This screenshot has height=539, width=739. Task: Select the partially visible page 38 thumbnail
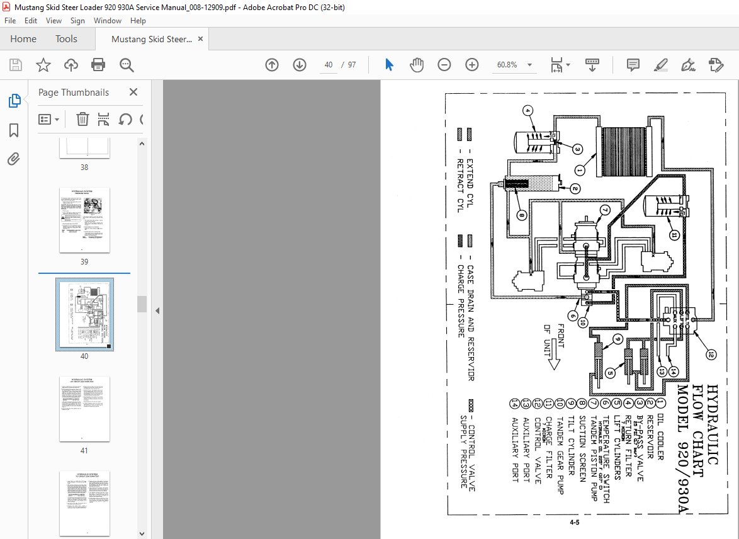click(x=84, y=148)
